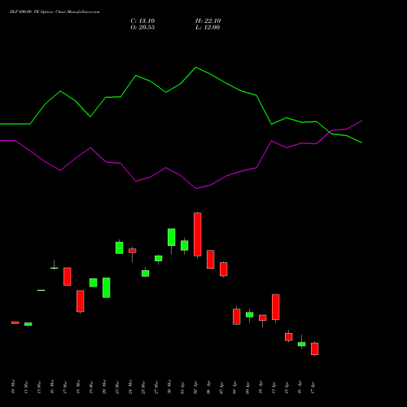Click the red candlestick for 13 Apr
The image size is (407, 407).
(x=276, y=307)
